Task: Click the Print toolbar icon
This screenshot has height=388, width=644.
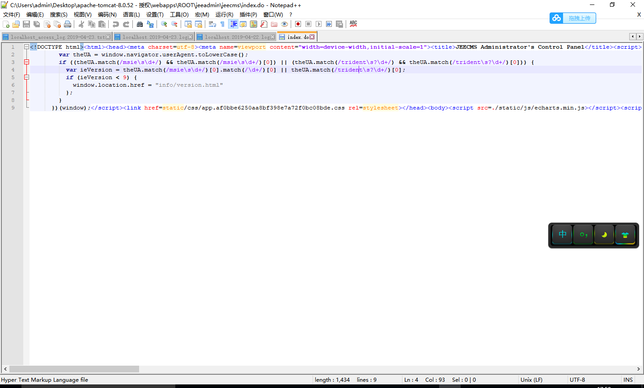Action: coord(68,24)
